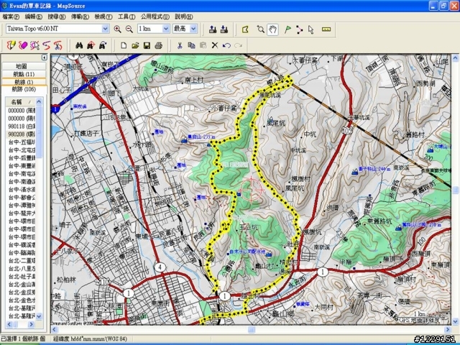Switch to the 航跡 (106) tab

[x=24, y=89]
